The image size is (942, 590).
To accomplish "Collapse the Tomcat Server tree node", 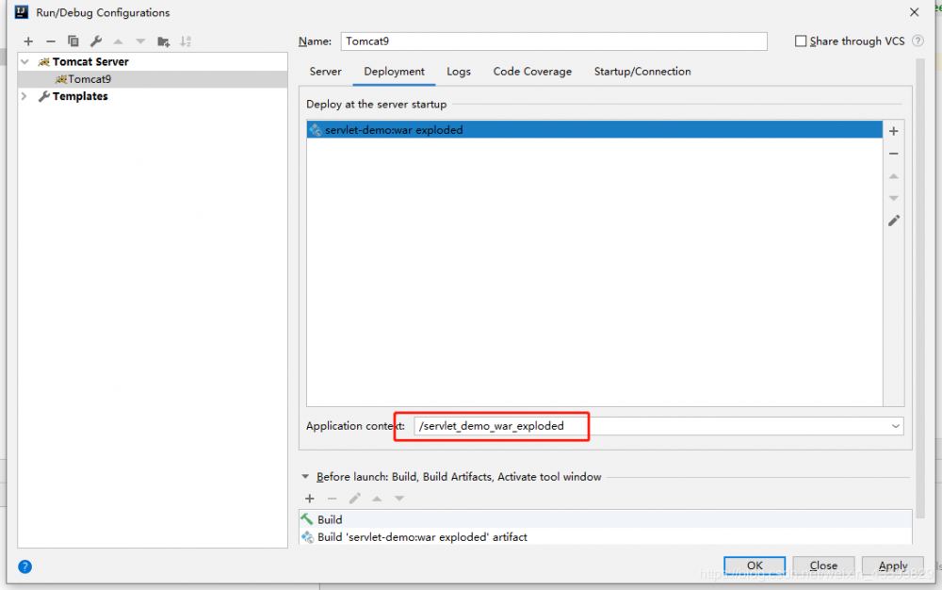I will [x=24, y=62].
